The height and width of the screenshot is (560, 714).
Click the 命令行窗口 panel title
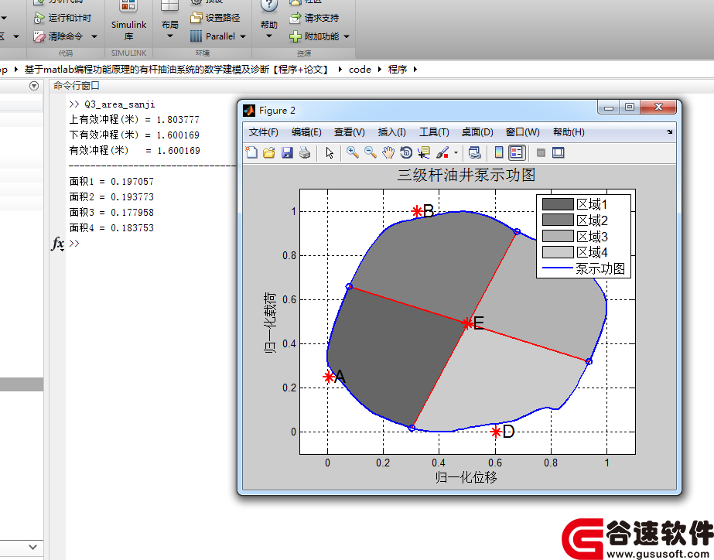(76, 86)
